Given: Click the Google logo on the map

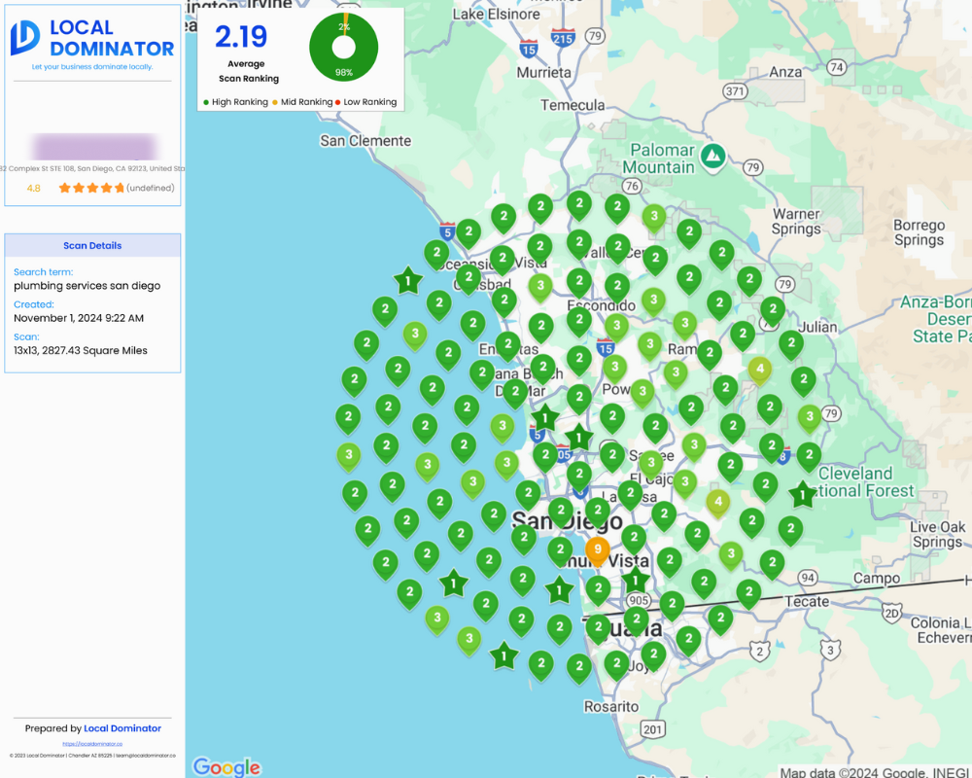Looking at the screenshot, I should pos(226,766).
